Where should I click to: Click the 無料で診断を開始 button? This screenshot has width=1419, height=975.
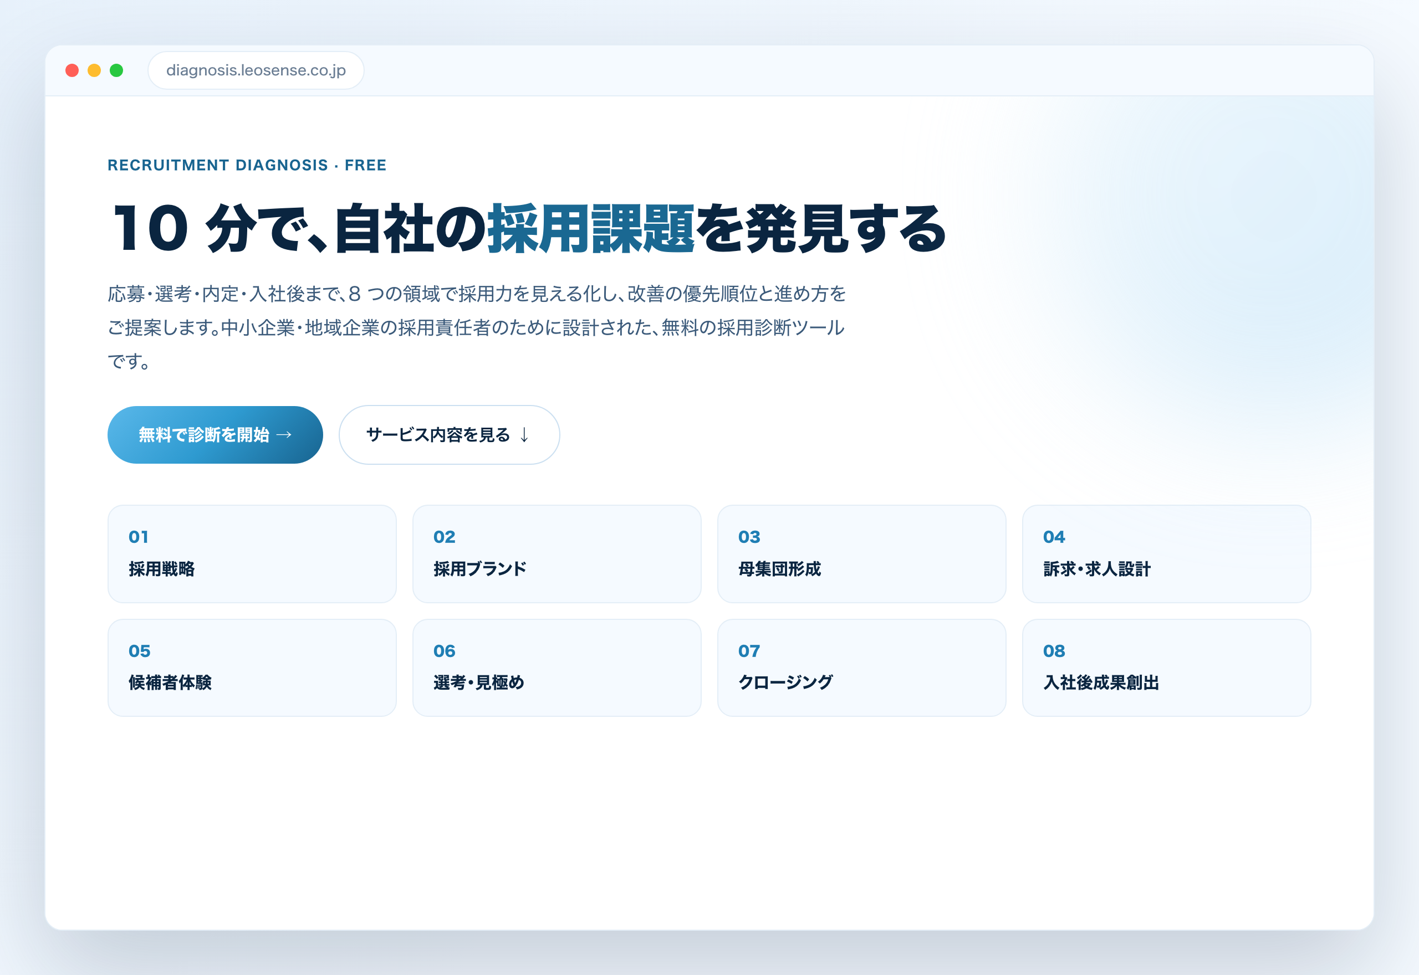[215, 435]
